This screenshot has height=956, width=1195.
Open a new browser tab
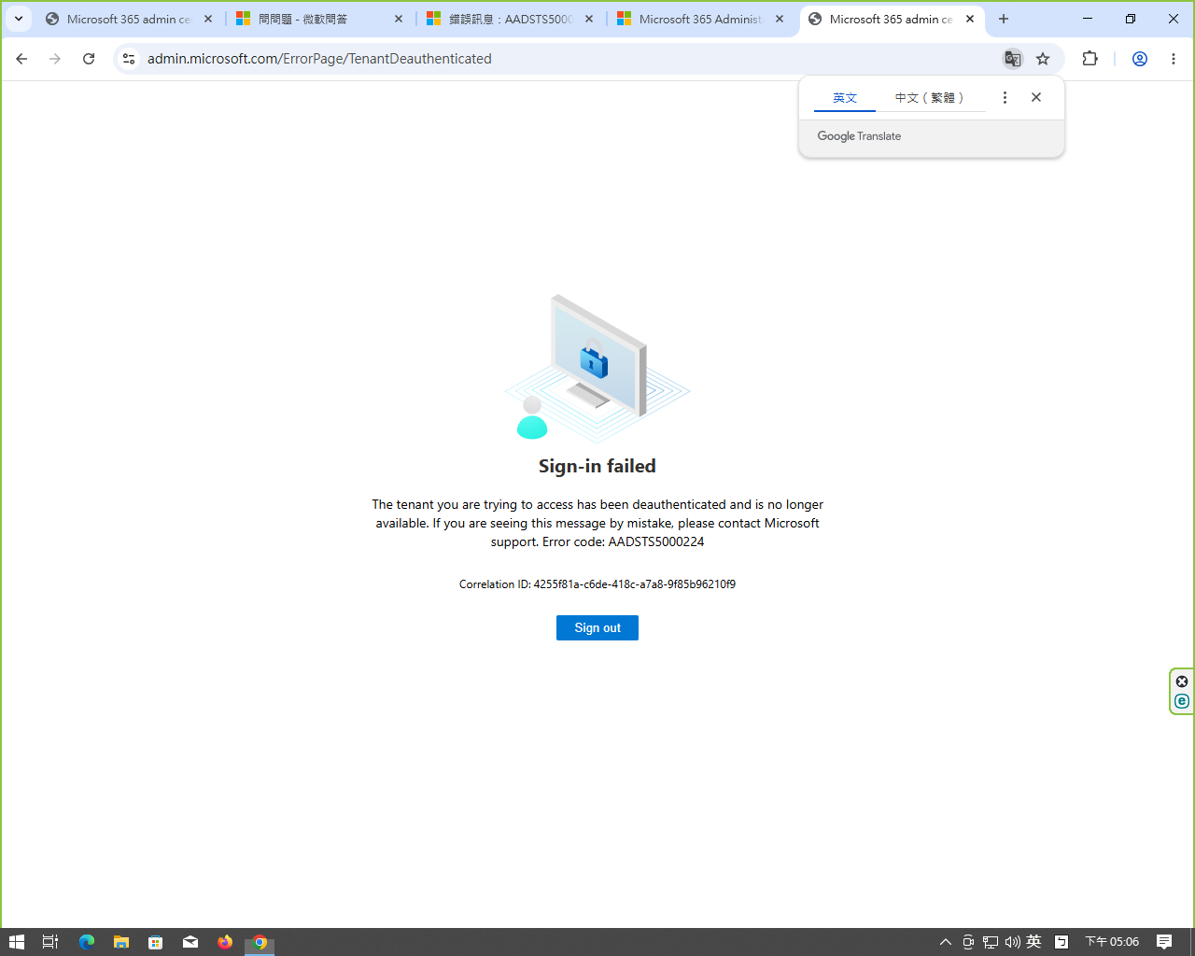point(1004,19)
